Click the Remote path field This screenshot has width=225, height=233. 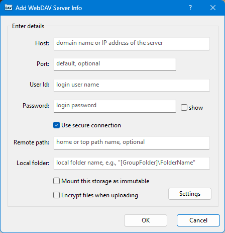(132, 143)
